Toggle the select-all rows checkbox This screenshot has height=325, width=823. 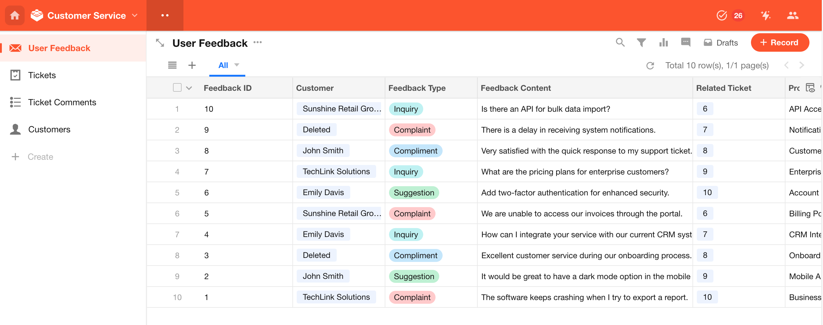tap(177, 88)
